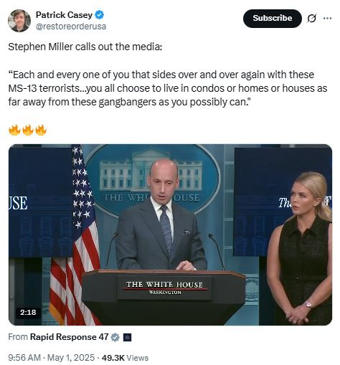Open the @restoreorderusa handle link
This screenshot has height=365, width=340.
click(x=71, y=27)
